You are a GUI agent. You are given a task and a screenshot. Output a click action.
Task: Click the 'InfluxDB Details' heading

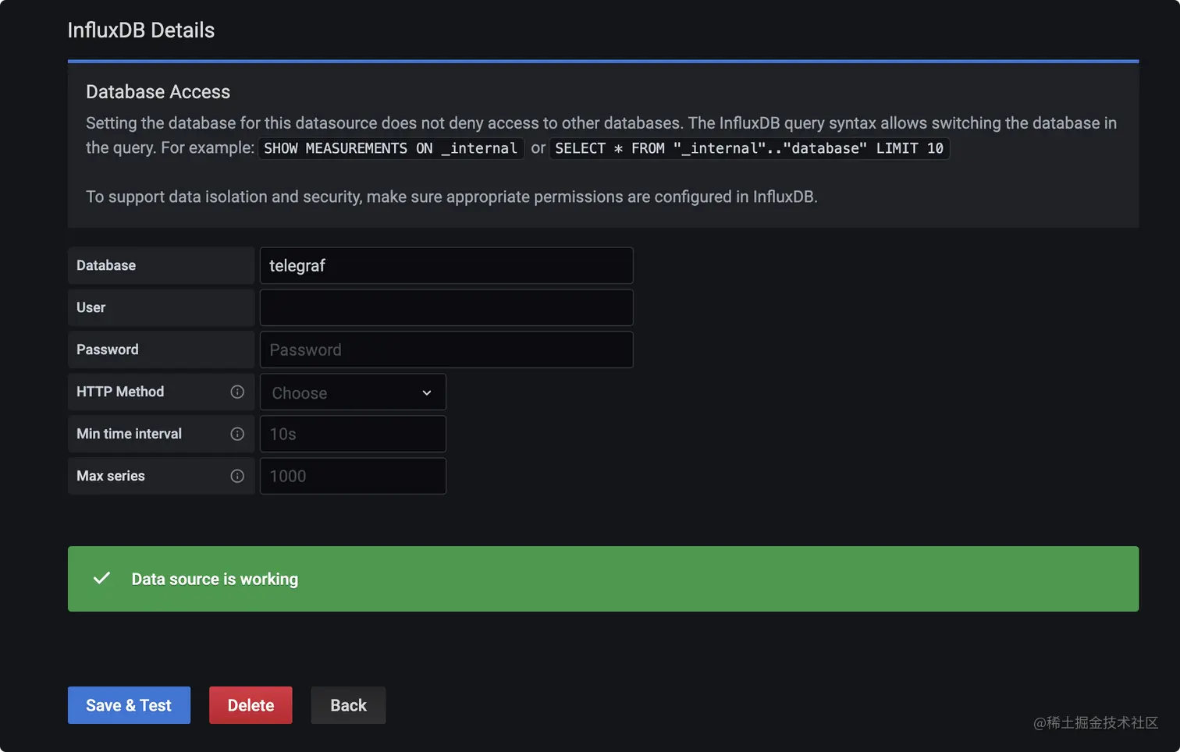(x=141, y=30)
